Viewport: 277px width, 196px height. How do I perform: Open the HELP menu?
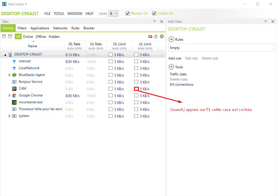tap(89, 14)
